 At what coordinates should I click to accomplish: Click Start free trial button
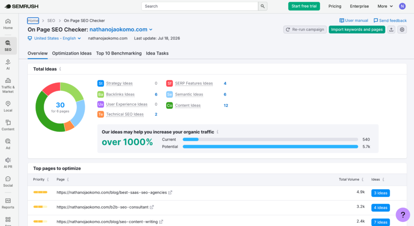point(304,6)
